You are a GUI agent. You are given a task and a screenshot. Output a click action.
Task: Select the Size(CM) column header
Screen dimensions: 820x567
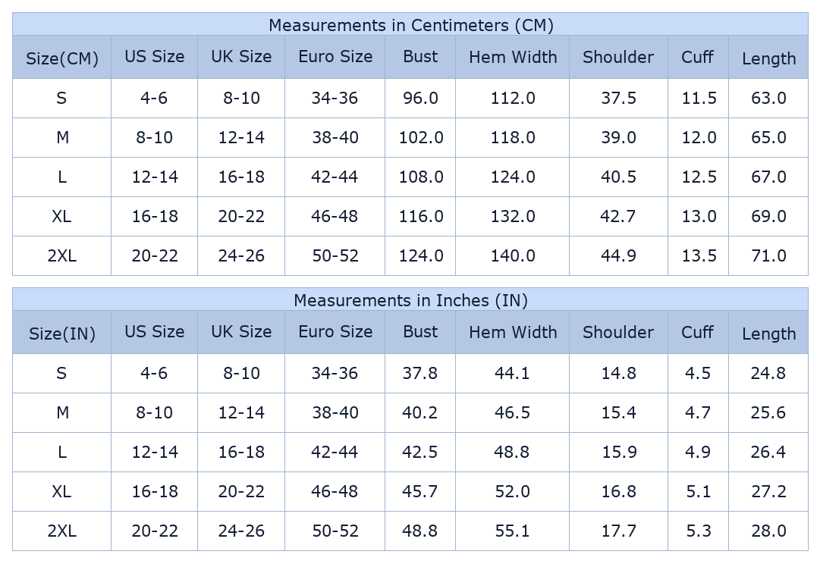(62, 58)
